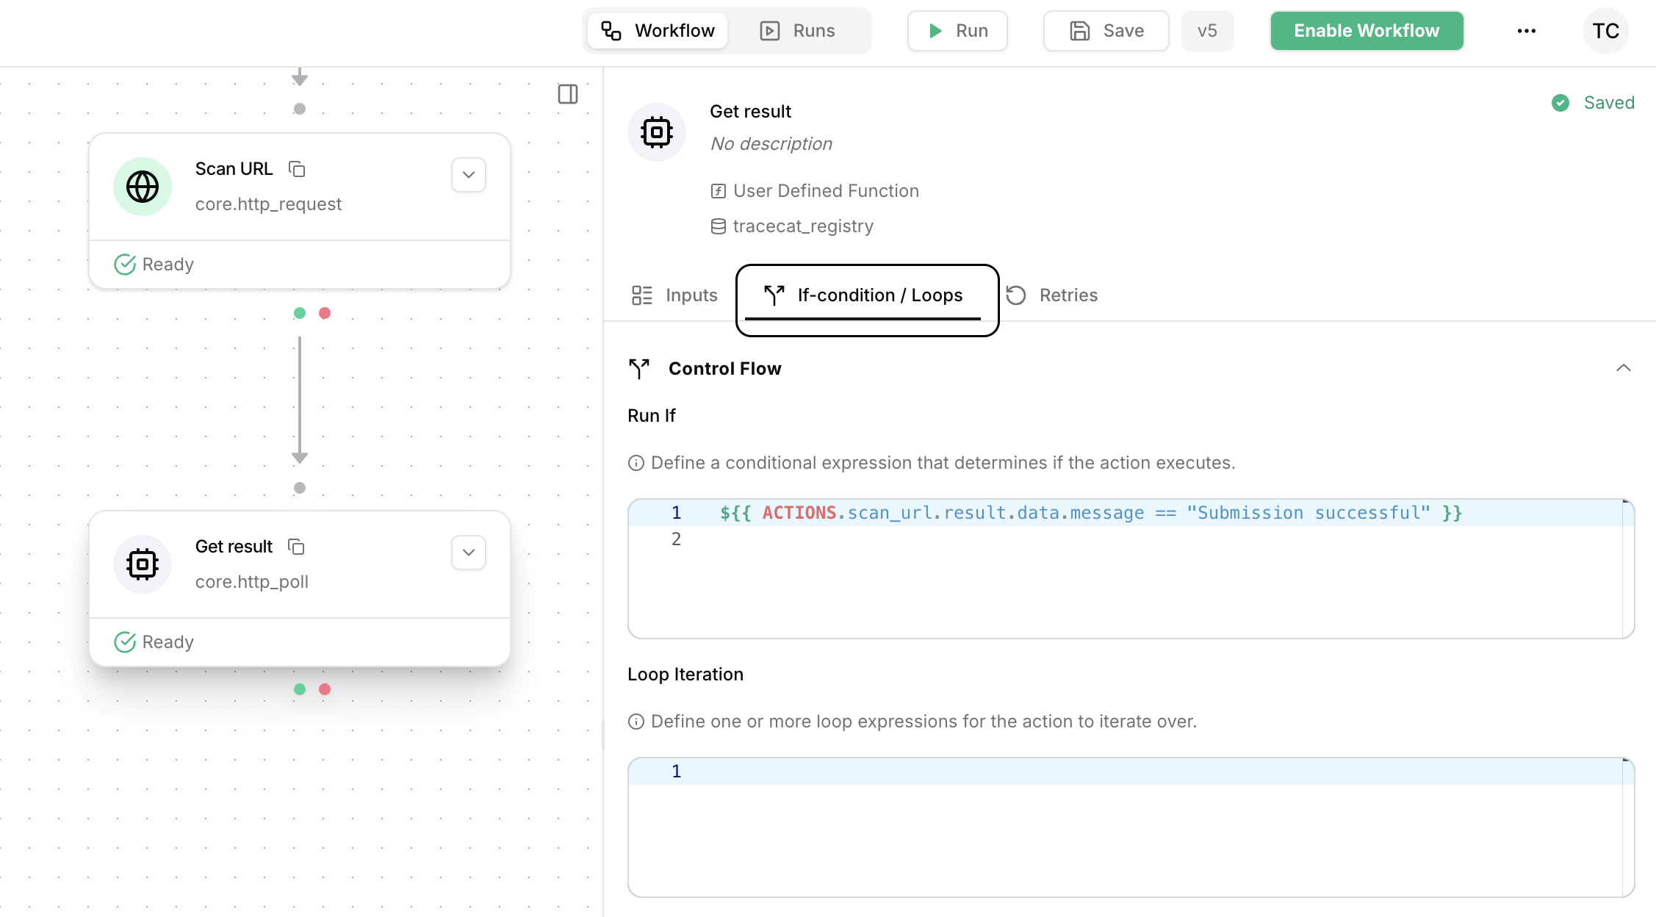Click the Get result node title on canvas
The height and width of the screenshot is (917, 1656).
pos(234,547)
